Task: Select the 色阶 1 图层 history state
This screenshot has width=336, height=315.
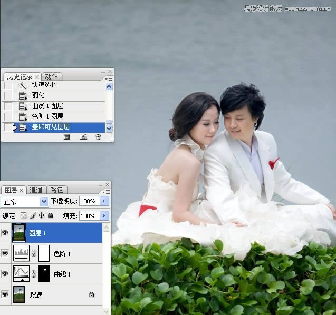Action: 47,116
